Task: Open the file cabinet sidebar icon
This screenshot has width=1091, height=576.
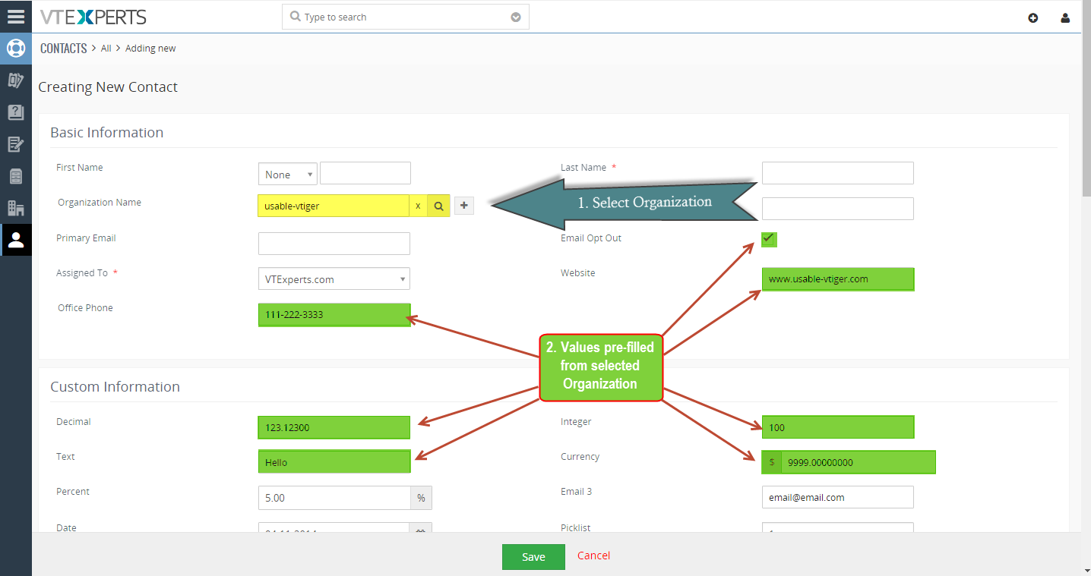Action: point(16,176)
